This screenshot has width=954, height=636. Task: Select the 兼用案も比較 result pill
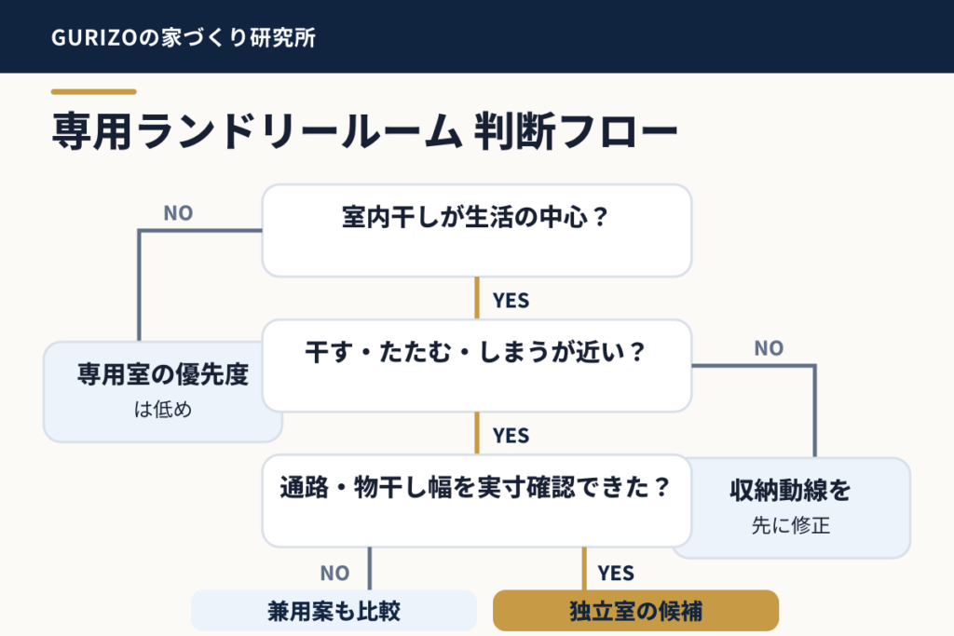pos(334,611)
